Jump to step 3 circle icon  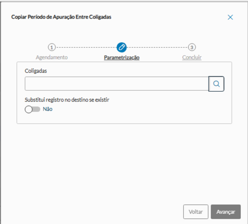tap(192, 47)
